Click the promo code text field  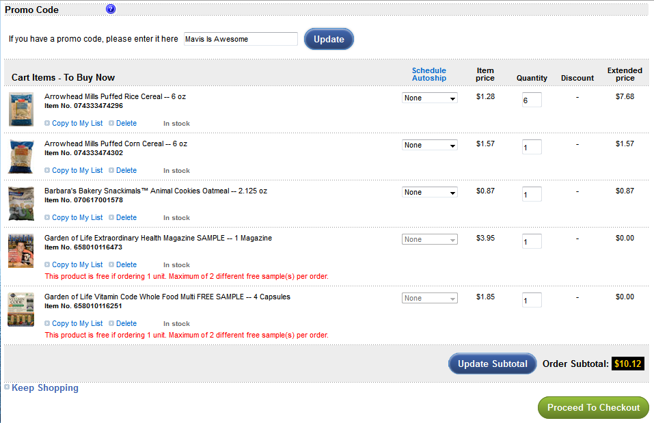241,39
